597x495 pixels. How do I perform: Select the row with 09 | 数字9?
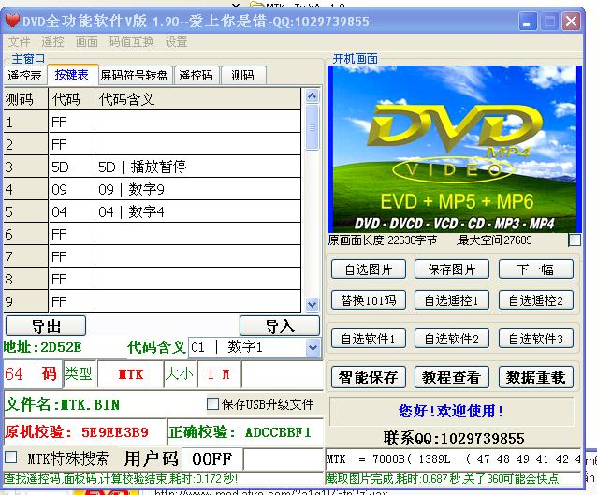coord(153,189)
